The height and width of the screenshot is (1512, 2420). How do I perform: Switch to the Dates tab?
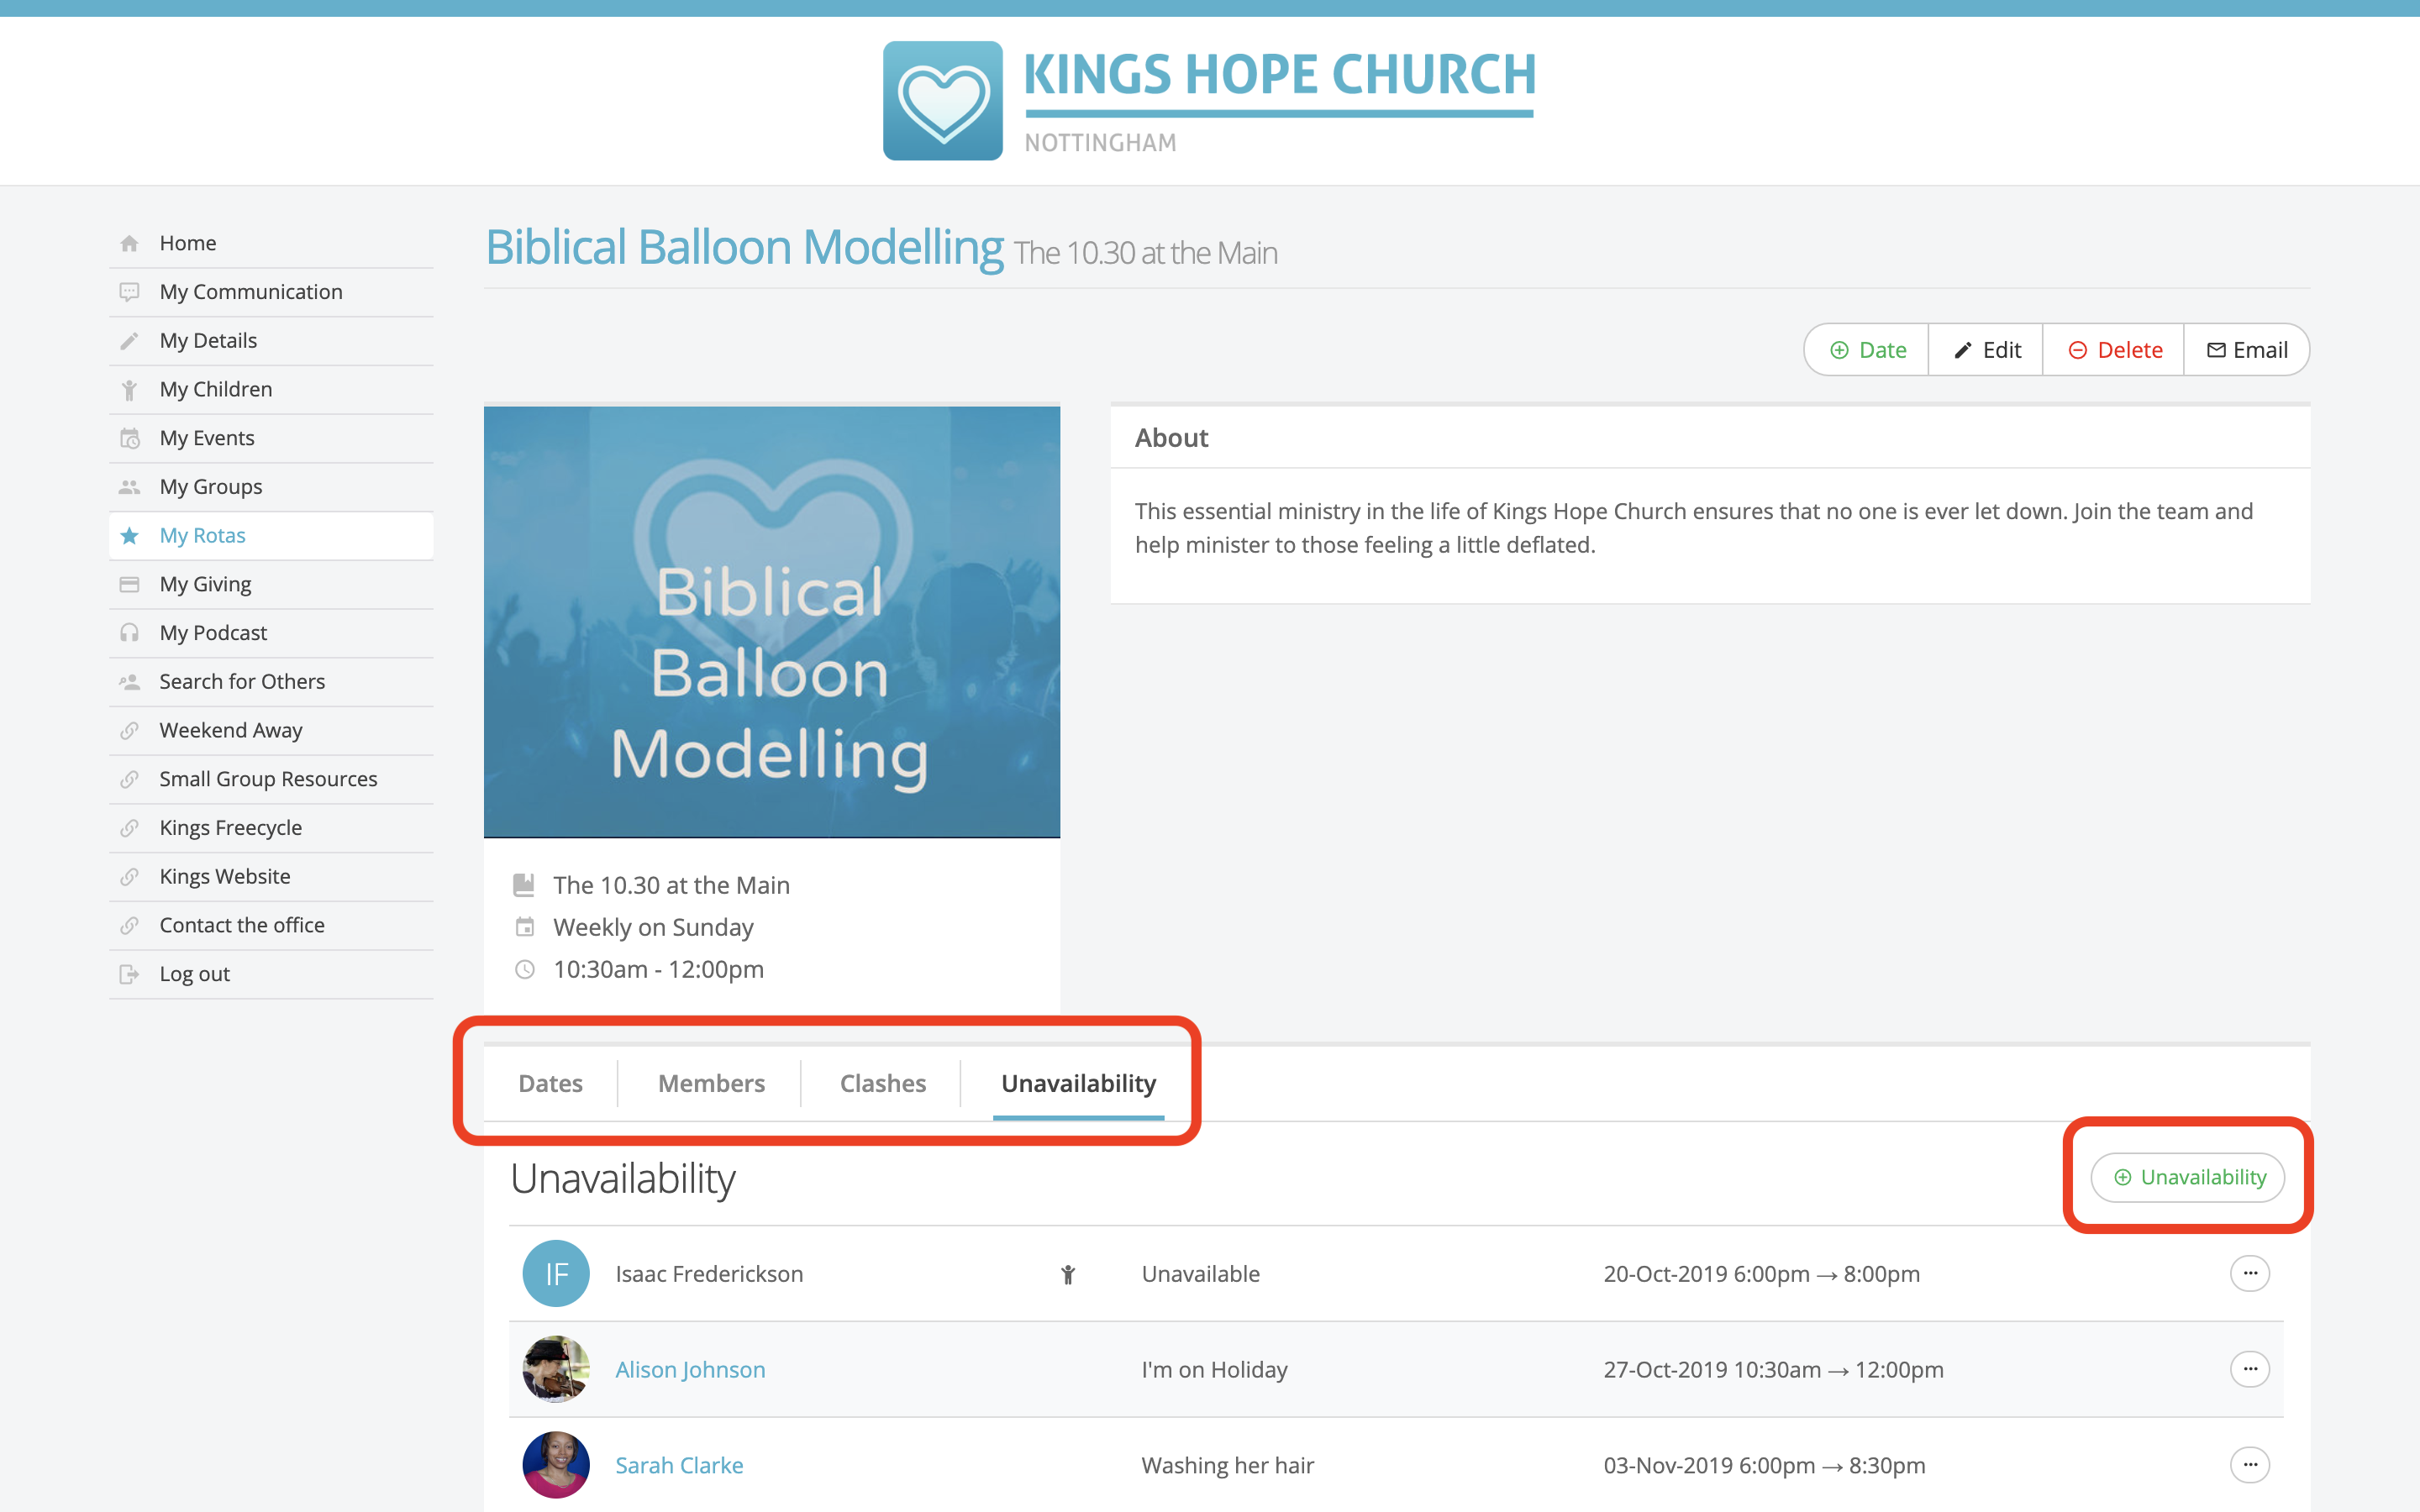click(550, 1083)
